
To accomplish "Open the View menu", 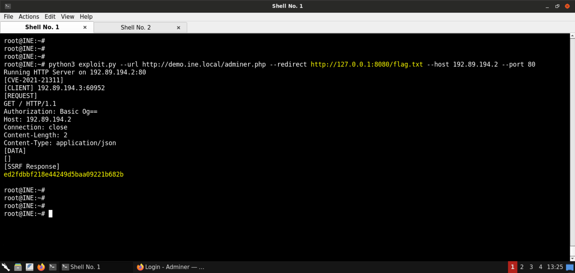I will point(67,16).
